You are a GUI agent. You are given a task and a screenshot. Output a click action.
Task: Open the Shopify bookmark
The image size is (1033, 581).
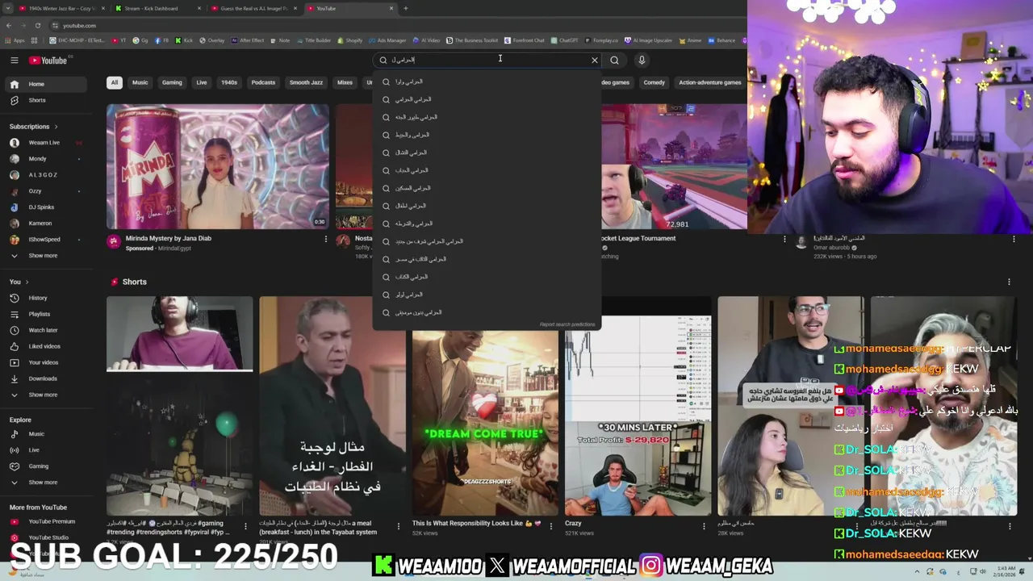[349, 40]
